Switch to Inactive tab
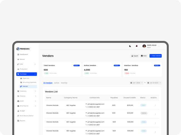The height and width of the screenshot is (135, 181). (64, 83)
